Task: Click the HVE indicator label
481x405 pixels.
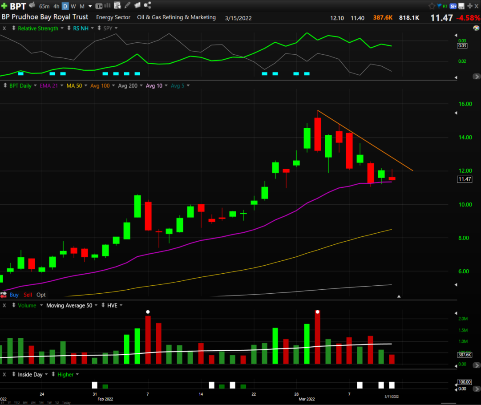Action: tap(112, 305)
